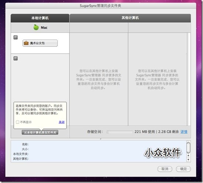Select the 本地计算机 header tab
This screenshot has height=183, width=203.
pyautogui.click(x=40, y=18)
